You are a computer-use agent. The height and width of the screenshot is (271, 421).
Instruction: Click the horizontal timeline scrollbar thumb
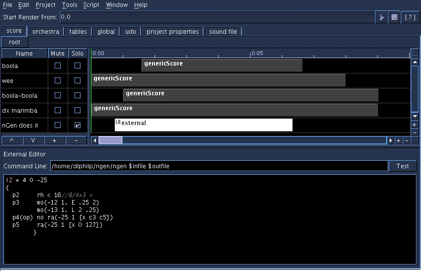(x=110, y=140)
